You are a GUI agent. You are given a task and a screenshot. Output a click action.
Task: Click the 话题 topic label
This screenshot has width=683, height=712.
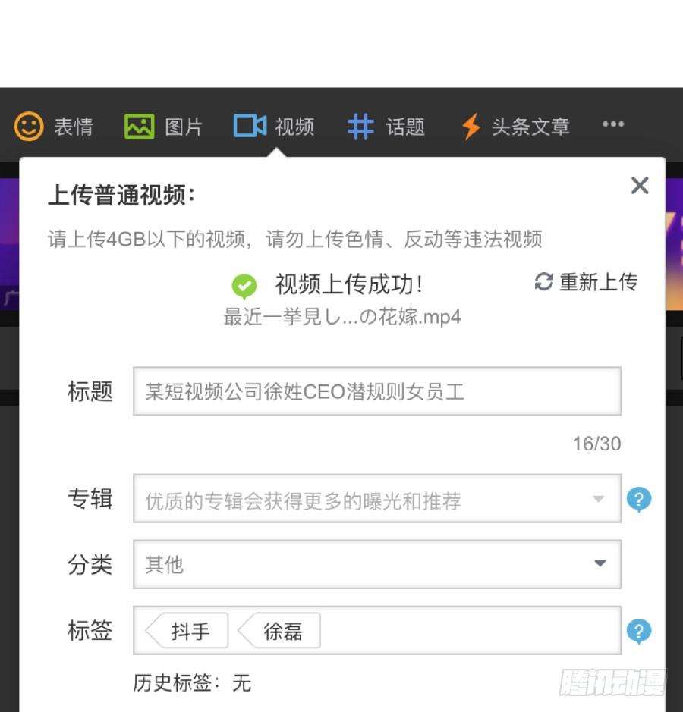click(x=405, y=127)
